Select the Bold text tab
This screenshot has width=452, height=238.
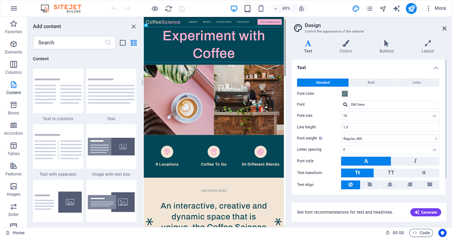(371, 83)
